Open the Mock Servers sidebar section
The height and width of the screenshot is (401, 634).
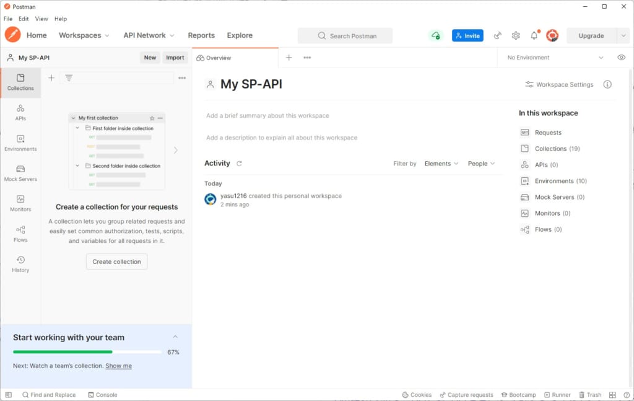click(20, 174)
